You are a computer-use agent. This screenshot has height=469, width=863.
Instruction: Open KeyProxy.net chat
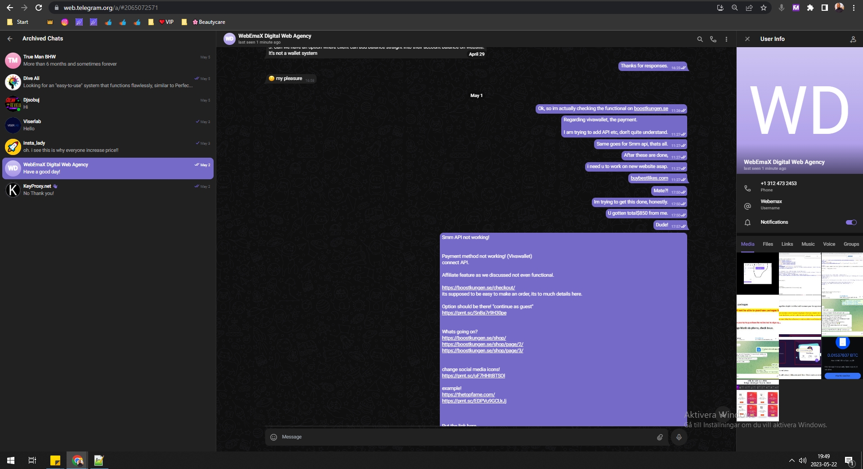(x=108, y=190)
